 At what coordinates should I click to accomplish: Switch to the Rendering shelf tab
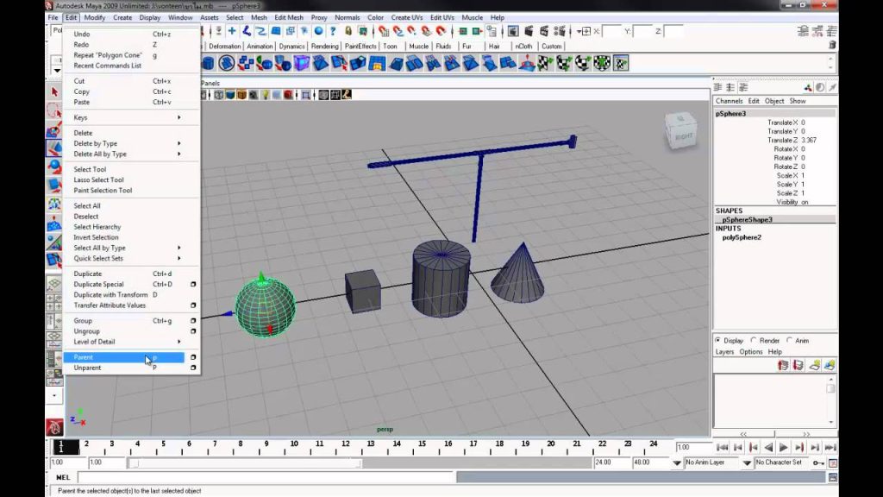pos(325,47)
